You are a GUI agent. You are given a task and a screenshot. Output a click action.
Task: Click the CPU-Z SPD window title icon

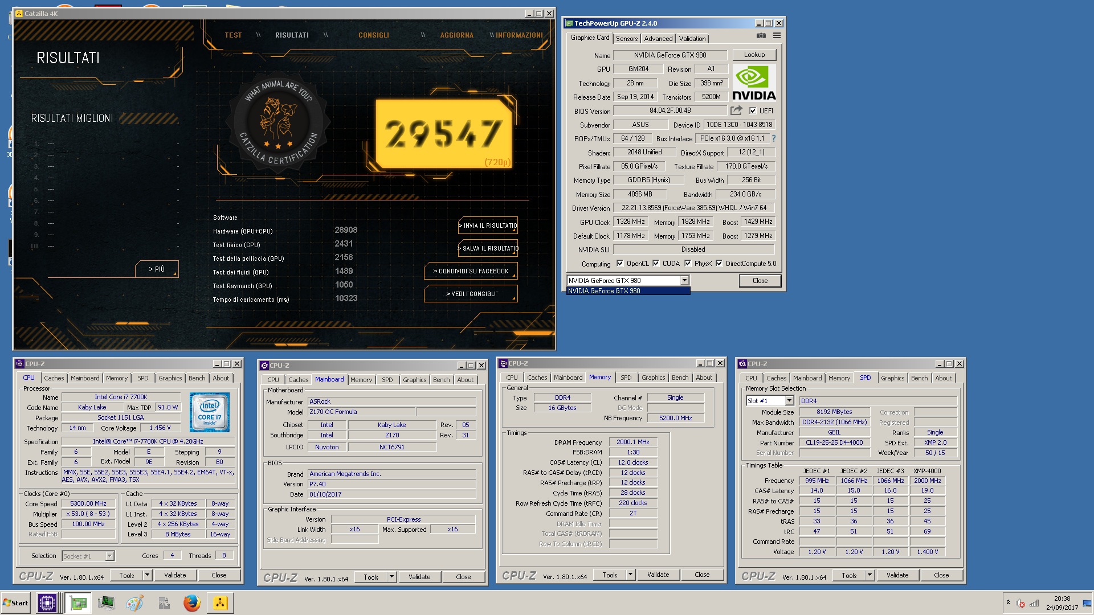pos(742,363)
